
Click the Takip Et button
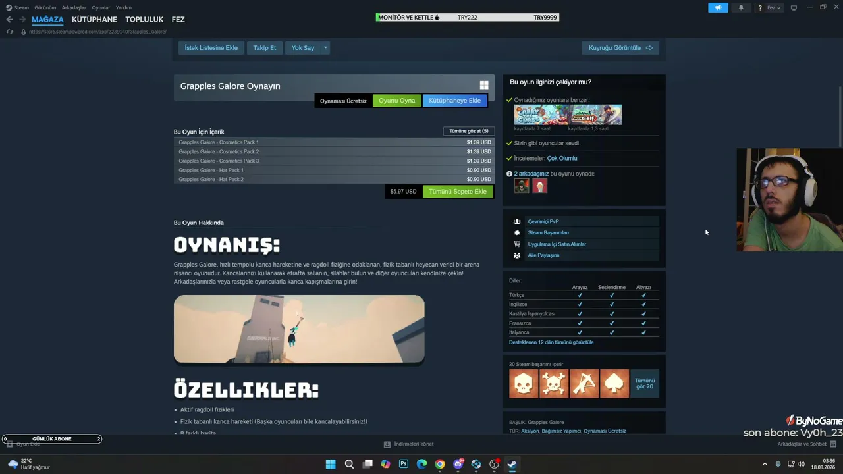pyautogui.click(x=265, y=48)
